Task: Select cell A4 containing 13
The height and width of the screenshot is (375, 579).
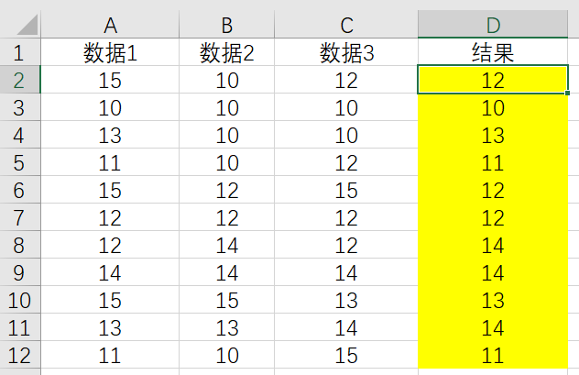Action: pos(110,135)
